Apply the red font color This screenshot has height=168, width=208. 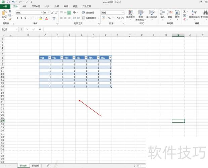[46, 18]
